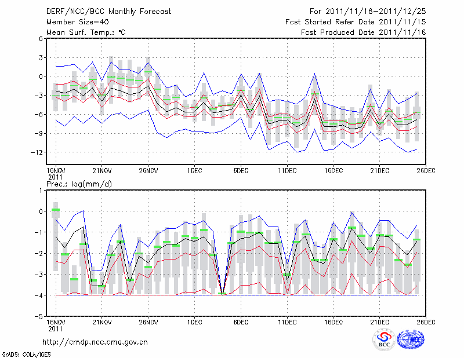This screenshot has height=358, width=464.
Task: Click the Fcst Produced Date text
Action: (364, 32)
